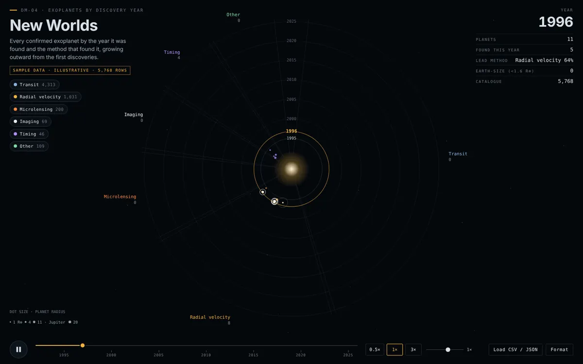Viewport: 583px width, 364px height.
Task: Click the Transit sector label on chart
Action: [x=458, y=154]
